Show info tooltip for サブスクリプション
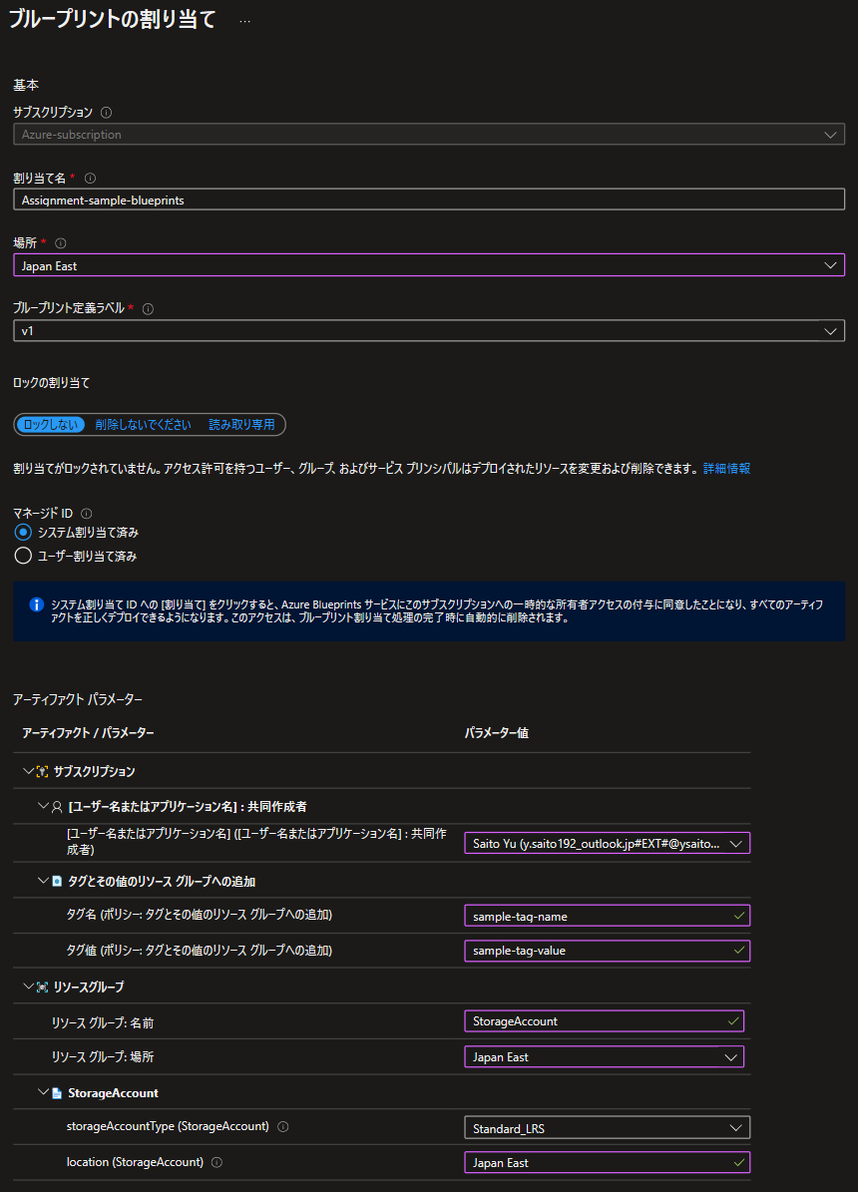The image size is (858, 1192). (x=107, y=113)
